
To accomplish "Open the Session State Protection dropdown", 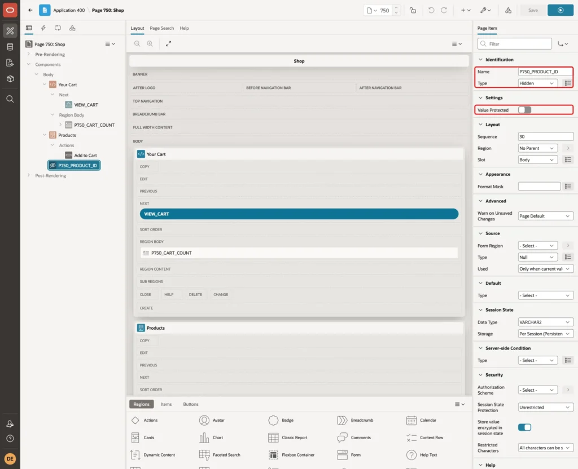I will [x=546, y=407].
